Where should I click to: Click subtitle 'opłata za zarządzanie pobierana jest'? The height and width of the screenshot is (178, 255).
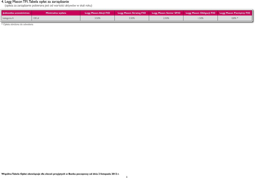(27, 6)
